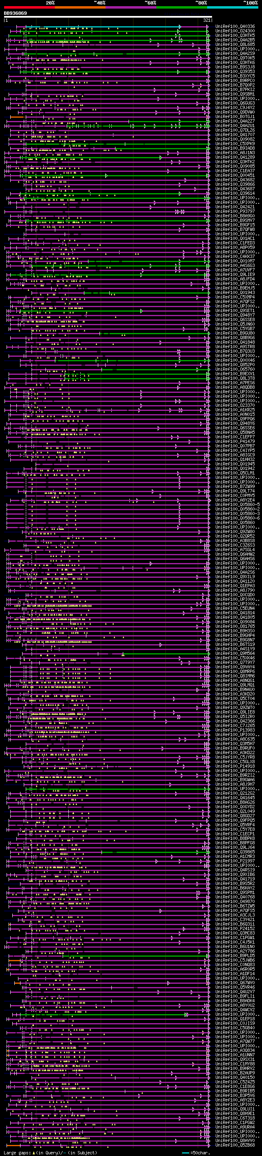262x1156 pixels.
Task: Select label UniRef100_Q39353
Action: 235,71
